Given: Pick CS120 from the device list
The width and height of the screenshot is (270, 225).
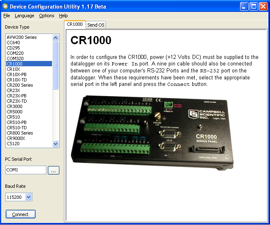Looking at the screenshot, I should click(x=13, y=144).
